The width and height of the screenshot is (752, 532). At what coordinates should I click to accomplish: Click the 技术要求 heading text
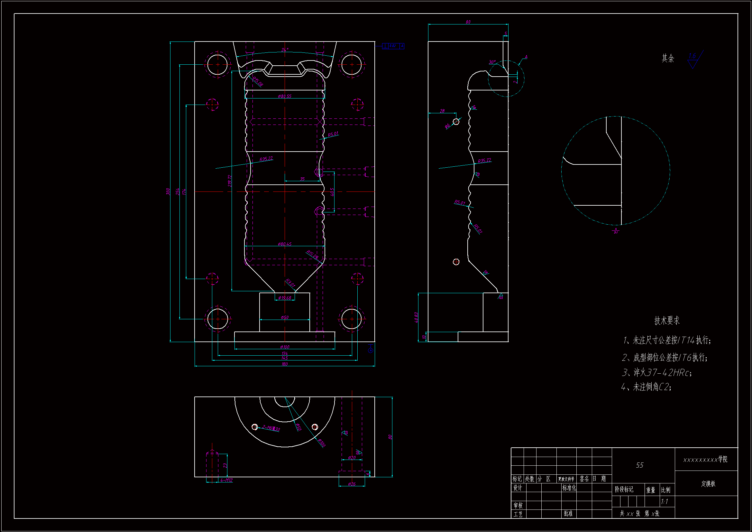tap(667, 321)
